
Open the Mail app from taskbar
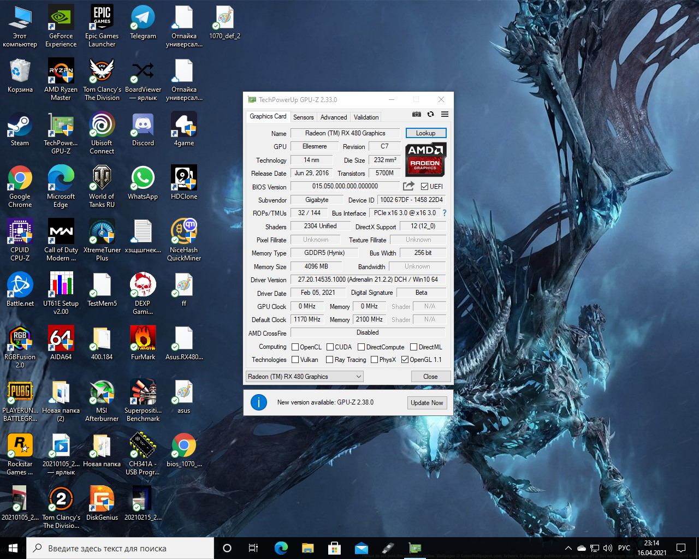(361, 548)
